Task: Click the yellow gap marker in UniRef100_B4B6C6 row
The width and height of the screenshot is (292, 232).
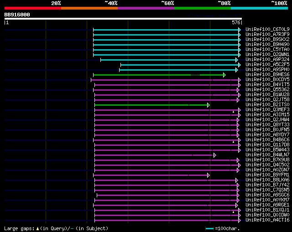Action: pos(233,142)
